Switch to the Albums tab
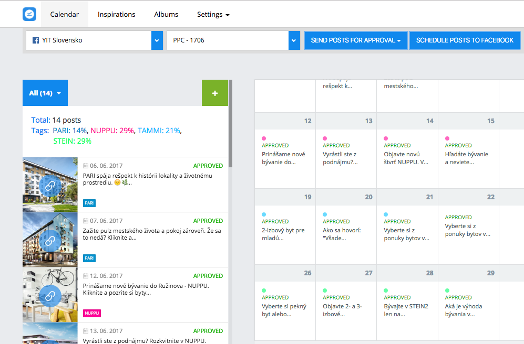 [x=166, y=14]
